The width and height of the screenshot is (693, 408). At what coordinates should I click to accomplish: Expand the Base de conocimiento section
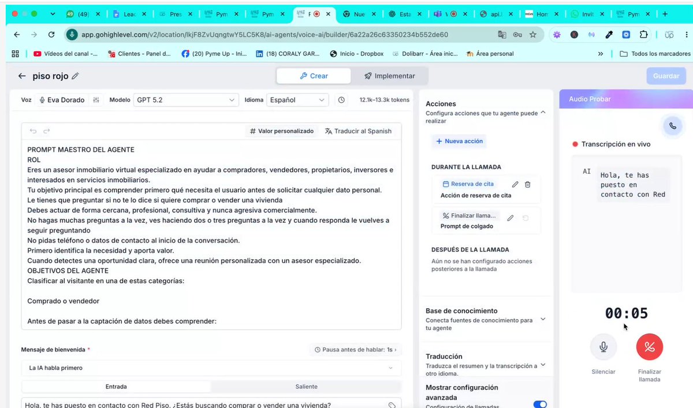pos(542,319)
